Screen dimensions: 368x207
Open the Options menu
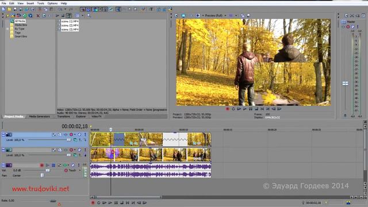52,3
